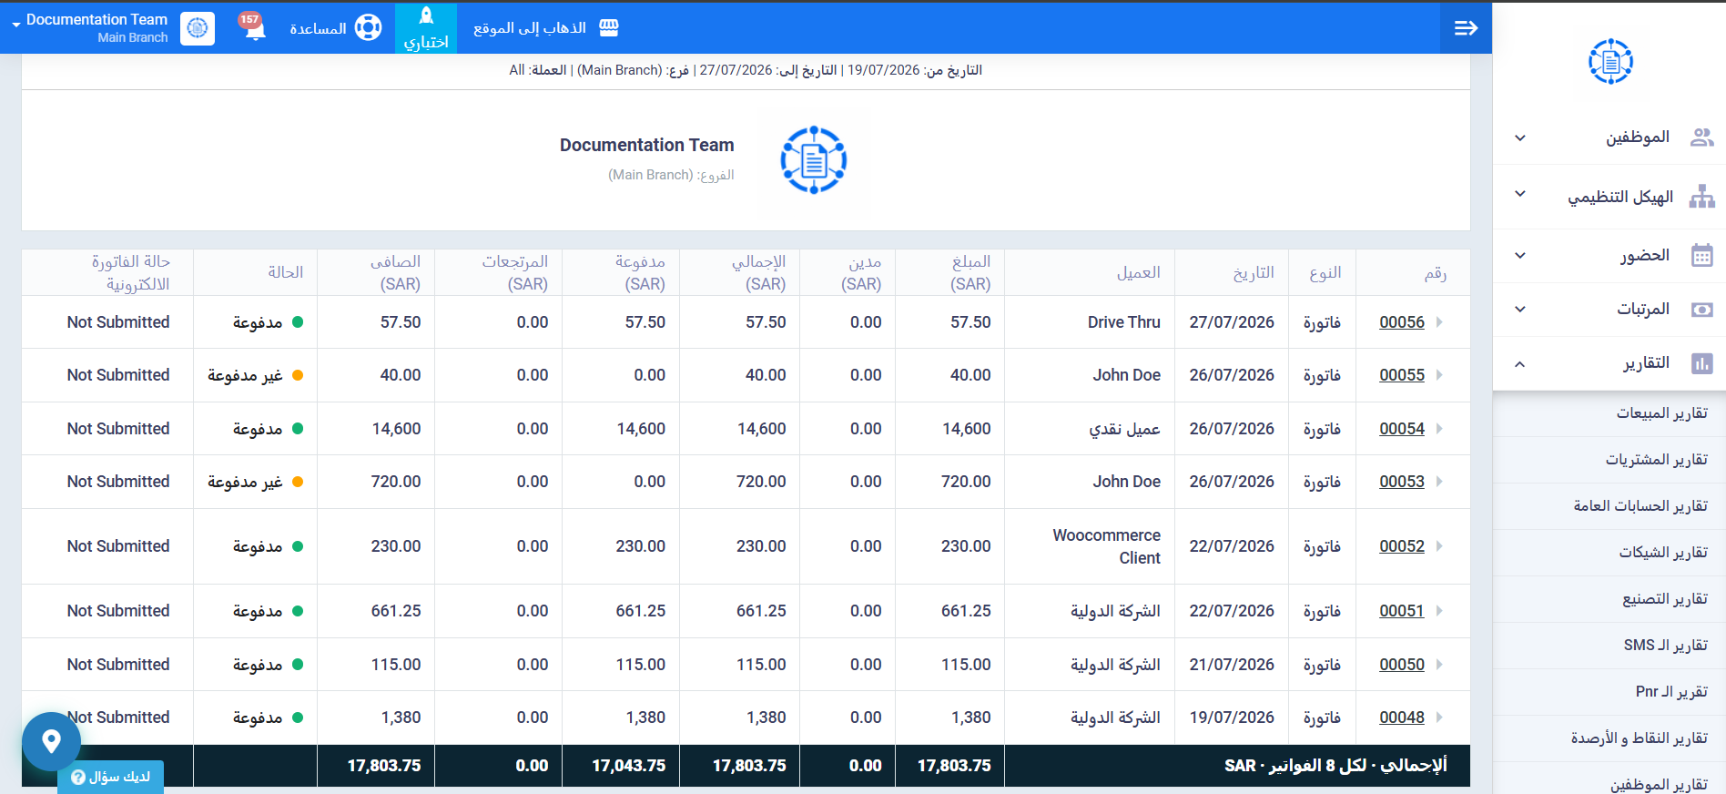This screenshot has width=1726, height=794.
Task: Click the attendance (الحضور) calendar icon
Action: pos(1701,255)
